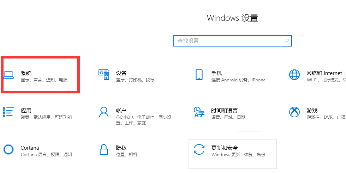Open the 应用 list icon
This screenshot has width=346, height=173.
pos(8,112)
